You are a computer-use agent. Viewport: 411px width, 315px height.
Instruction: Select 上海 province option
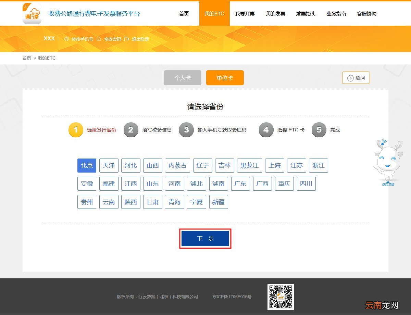coord(274,165)
